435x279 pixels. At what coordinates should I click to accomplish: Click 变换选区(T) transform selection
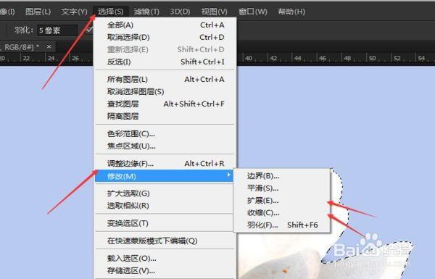165,223
